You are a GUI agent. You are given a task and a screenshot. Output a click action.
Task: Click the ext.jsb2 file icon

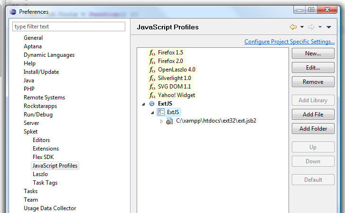pyautogui.click(x=169, y=121)
